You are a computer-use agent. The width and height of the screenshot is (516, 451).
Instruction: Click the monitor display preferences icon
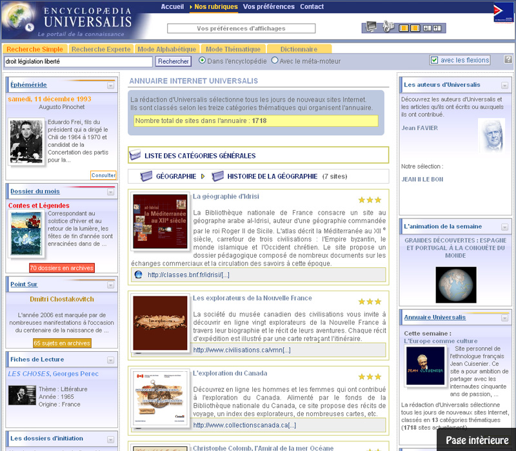tap(372, 26)
